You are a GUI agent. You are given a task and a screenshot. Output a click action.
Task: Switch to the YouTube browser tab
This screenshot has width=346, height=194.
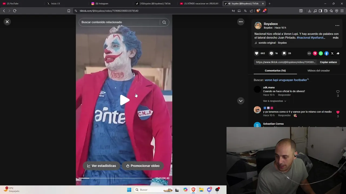coord(22,4)
